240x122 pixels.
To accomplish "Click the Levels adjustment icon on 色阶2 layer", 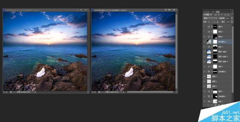I will (x=209, y=47).
